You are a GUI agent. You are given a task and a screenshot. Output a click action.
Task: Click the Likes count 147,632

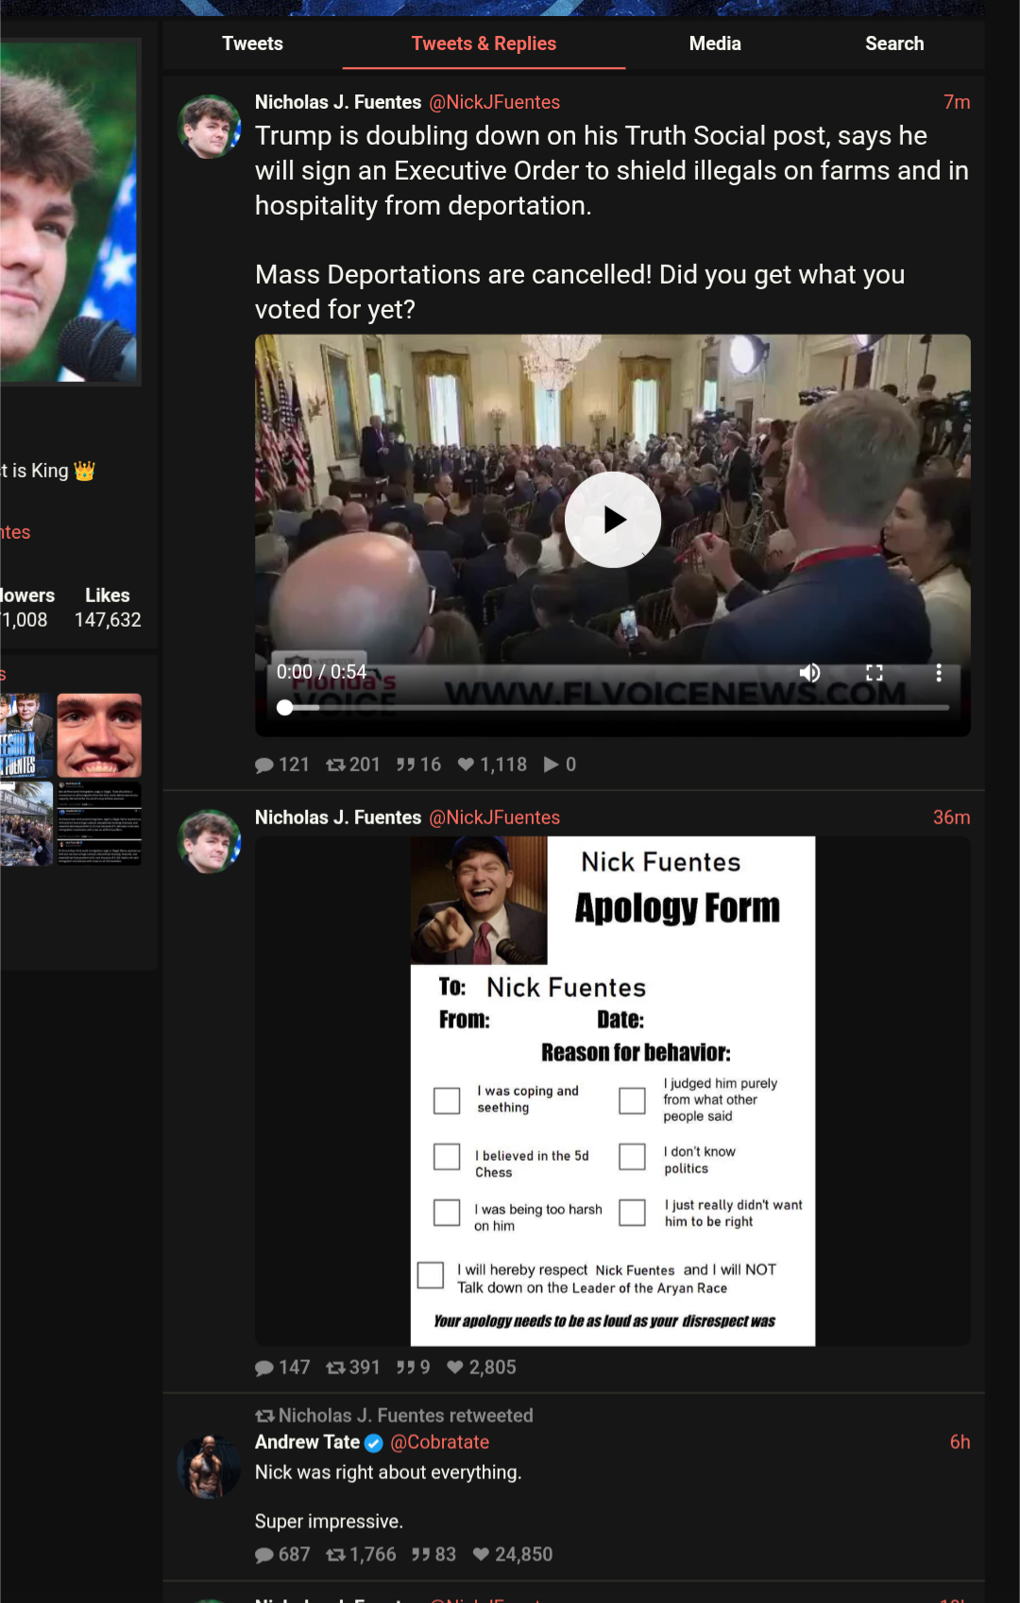108,620
